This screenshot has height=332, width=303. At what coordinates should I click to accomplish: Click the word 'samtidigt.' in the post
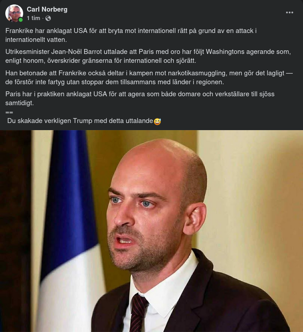tap(20, 103)
